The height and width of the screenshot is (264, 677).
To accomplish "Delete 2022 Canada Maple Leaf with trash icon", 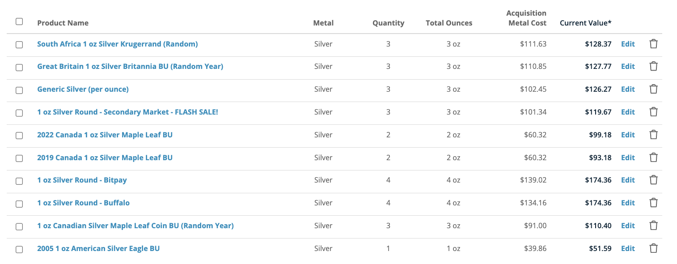I will pyautogui.click(x=653, y=135).
